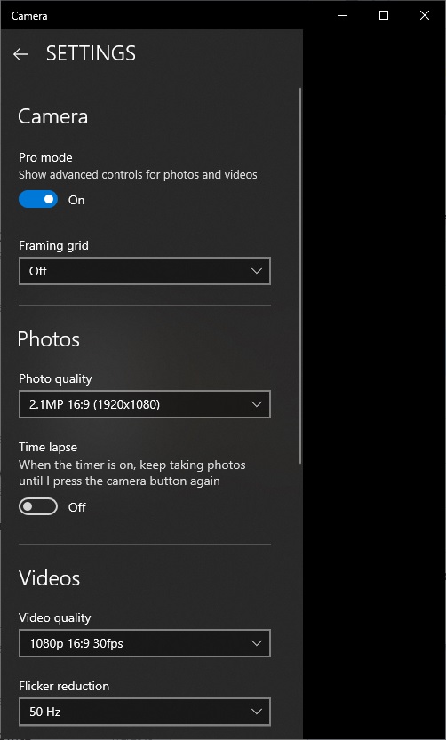Open the Video quality dropdown
This screenshot has height=740, width=446.
[145, 643]
